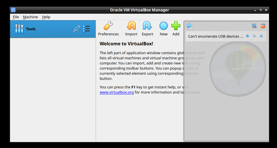This screenshot has width=277, height=148.
Task: Create a New virtual machine
Action: (164, 29)
